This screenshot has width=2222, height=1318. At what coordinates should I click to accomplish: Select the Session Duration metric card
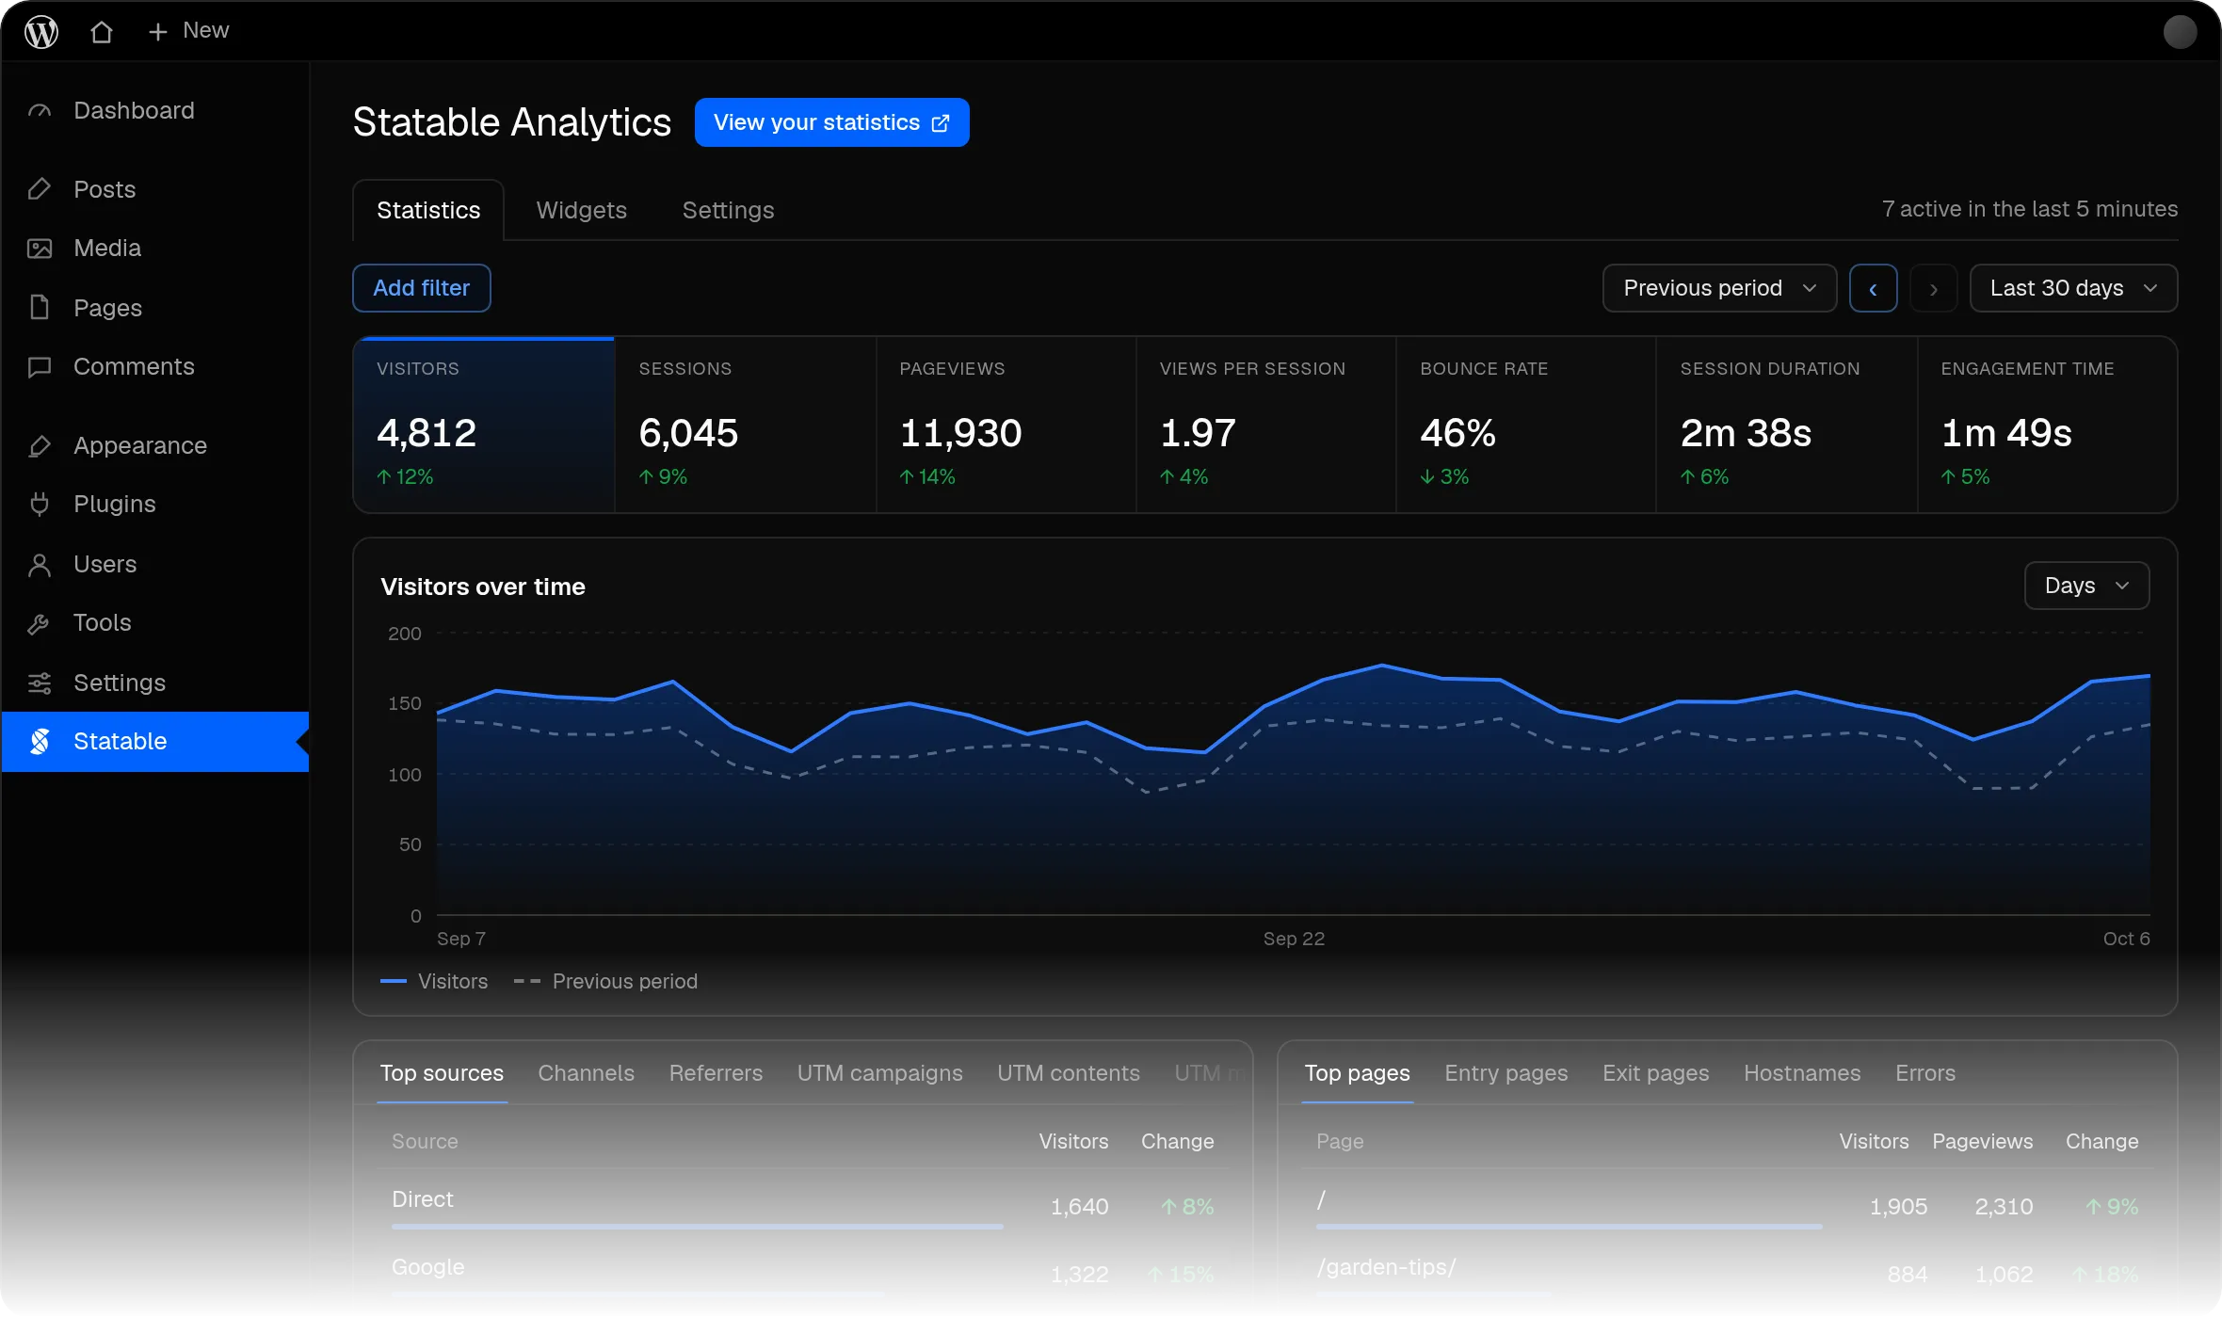[x=1787, y=425]
